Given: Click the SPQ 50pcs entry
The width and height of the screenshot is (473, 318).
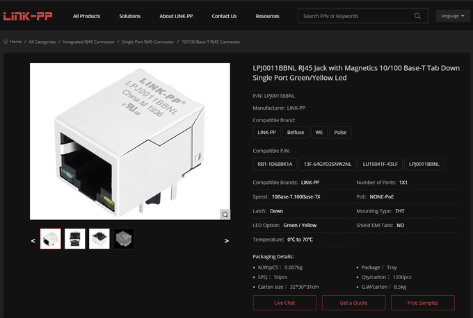Looking at the screenshot, I should [x=273, y=277].
